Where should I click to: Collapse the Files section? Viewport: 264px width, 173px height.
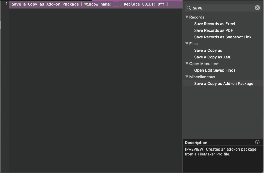[187, 44]
